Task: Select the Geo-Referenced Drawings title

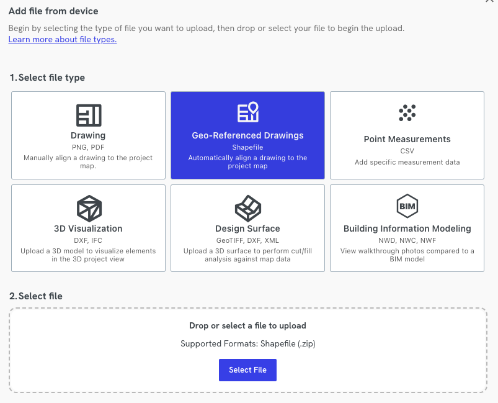Action: point(247,135)
